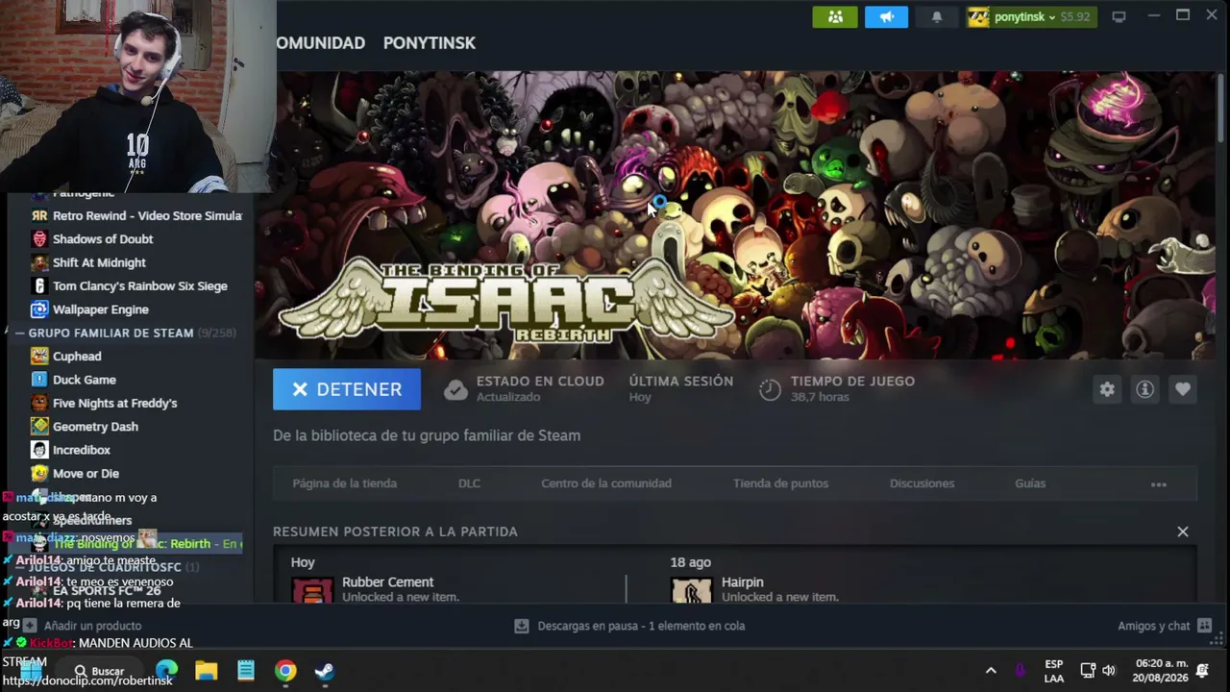
Task: Open game settings gear for Isaac
Action: [1107, 389]
